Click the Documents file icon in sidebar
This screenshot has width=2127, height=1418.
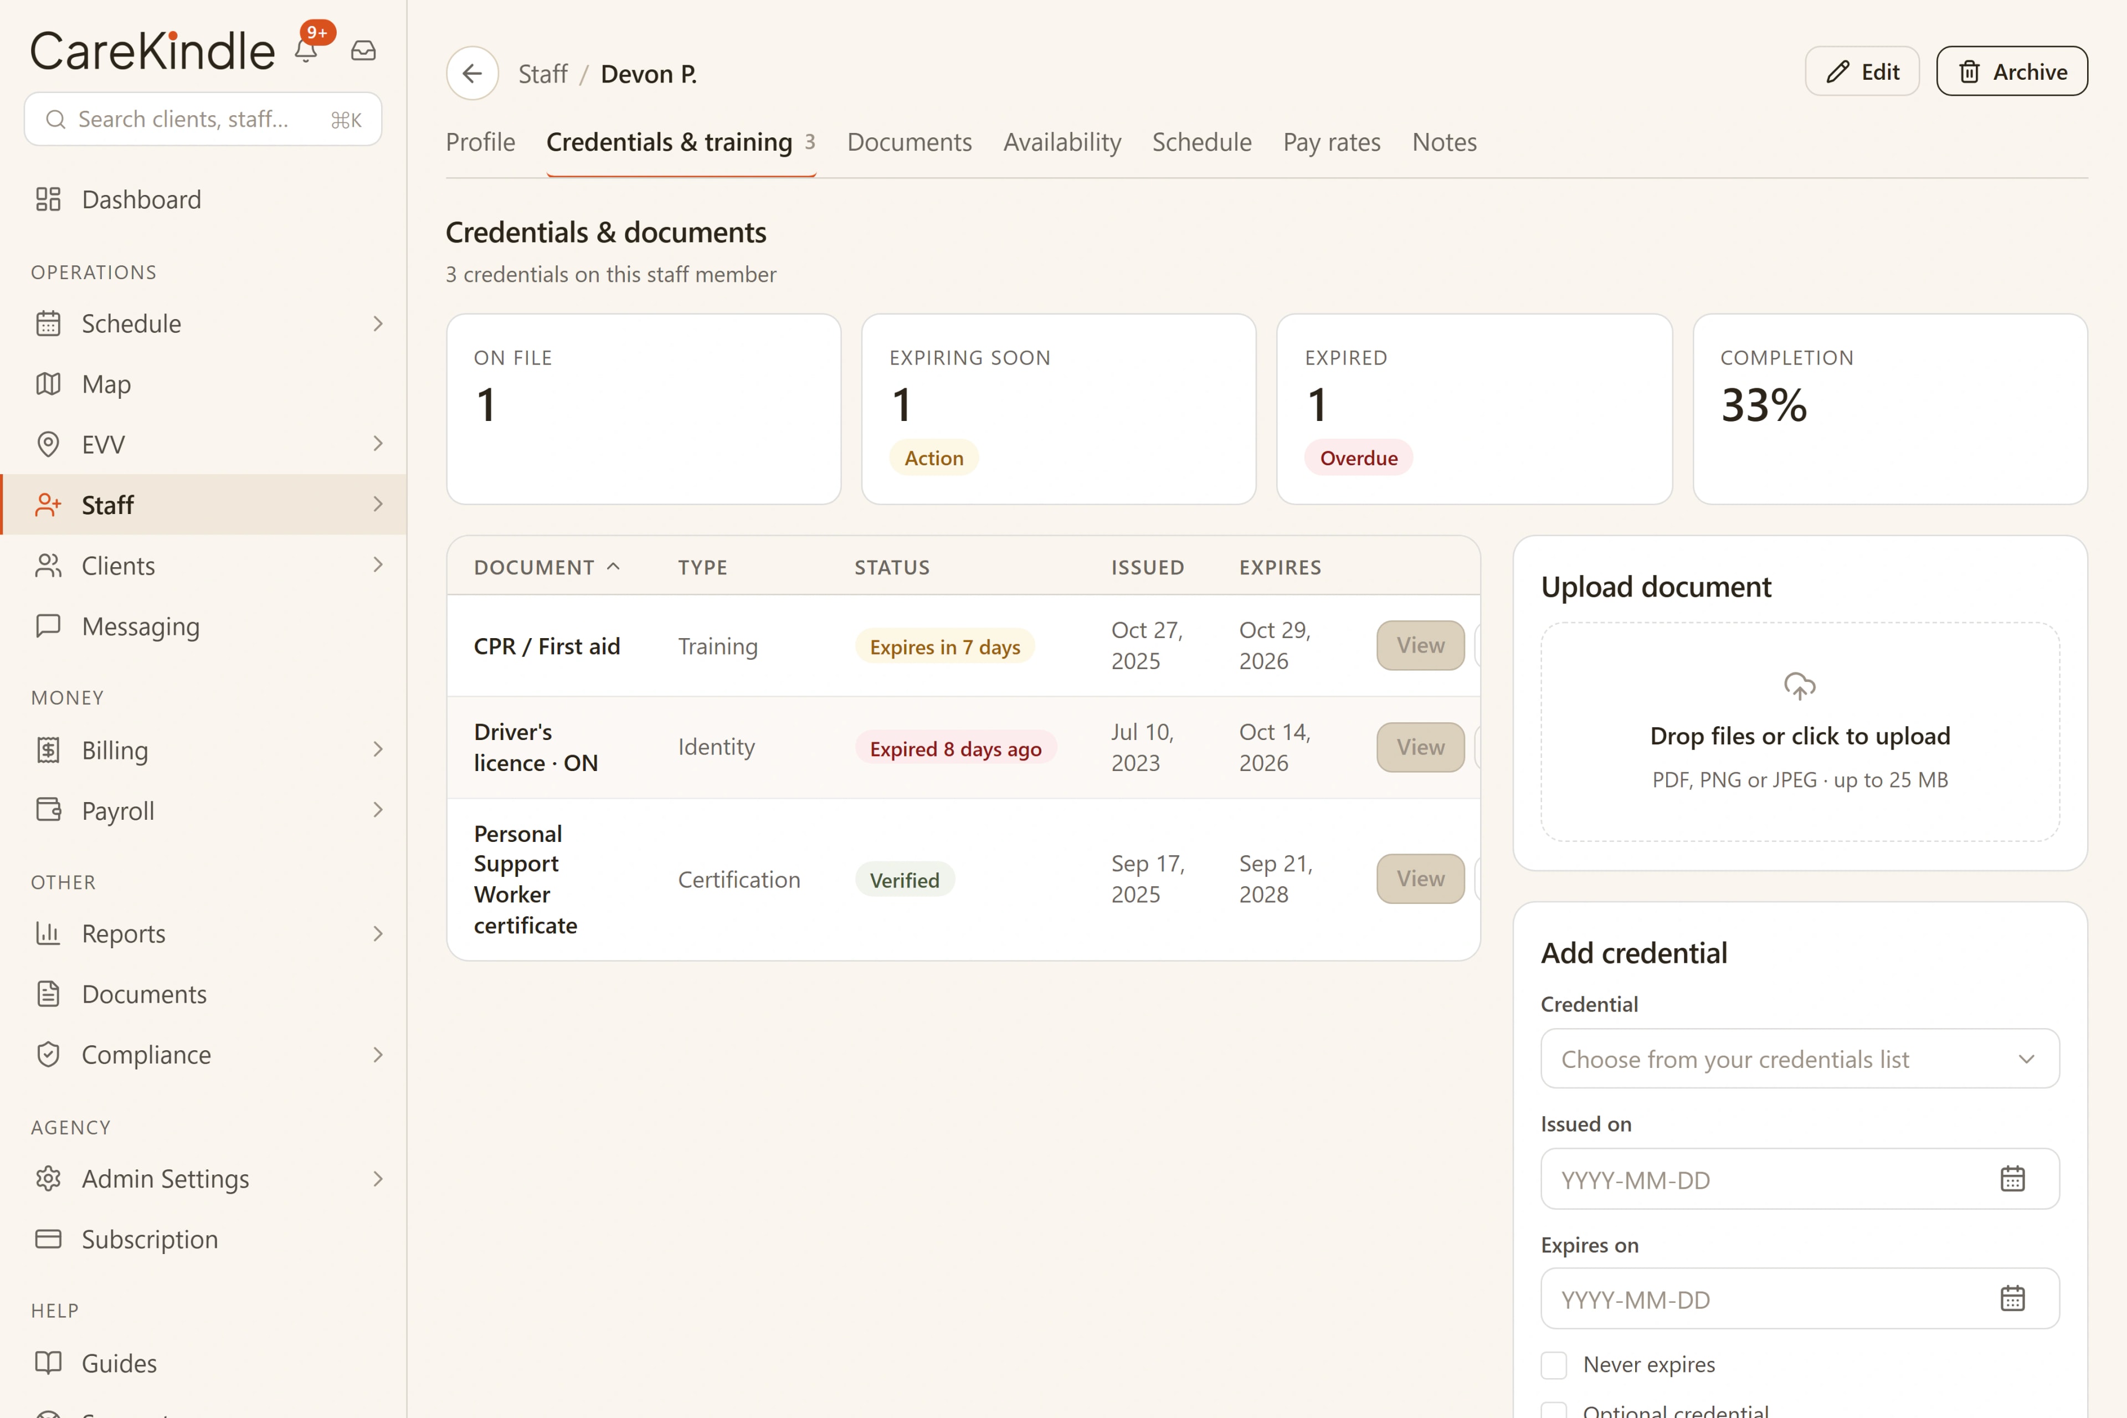point(48,994)
